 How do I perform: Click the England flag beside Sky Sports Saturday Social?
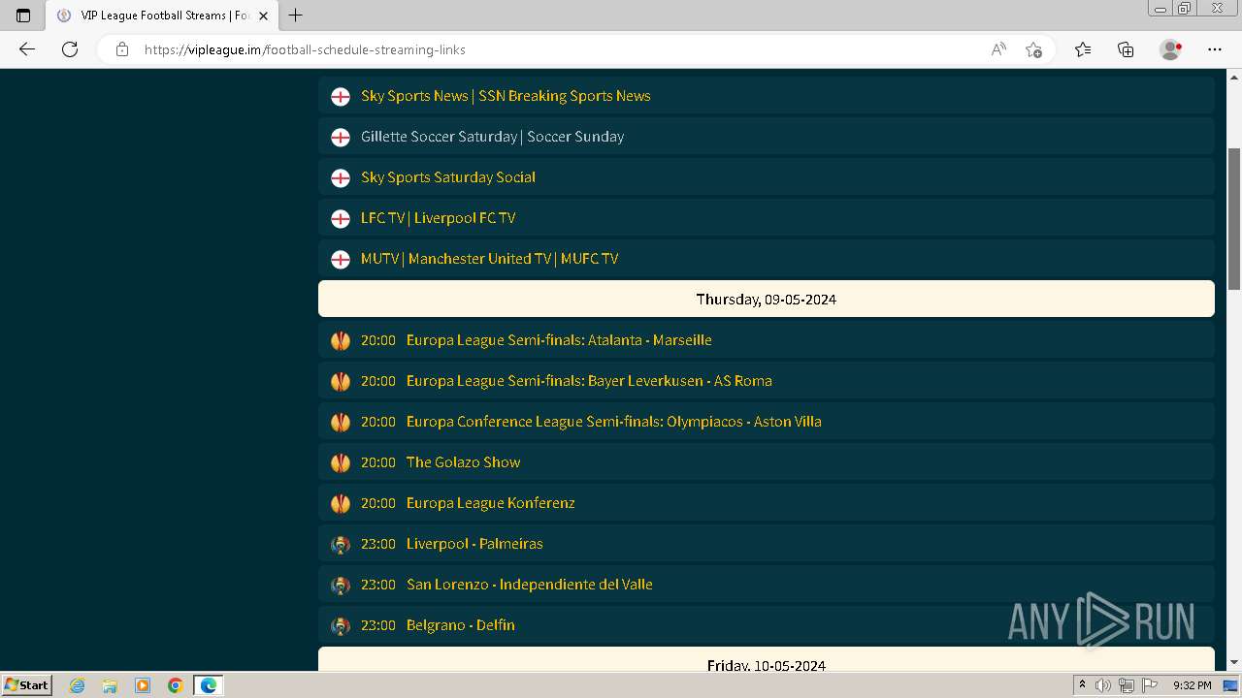point(341,177)
